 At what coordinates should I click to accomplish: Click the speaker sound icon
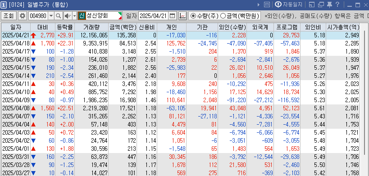pos(68,16)
